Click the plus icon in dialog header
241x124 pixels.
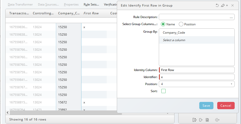(x=227, y=6)
